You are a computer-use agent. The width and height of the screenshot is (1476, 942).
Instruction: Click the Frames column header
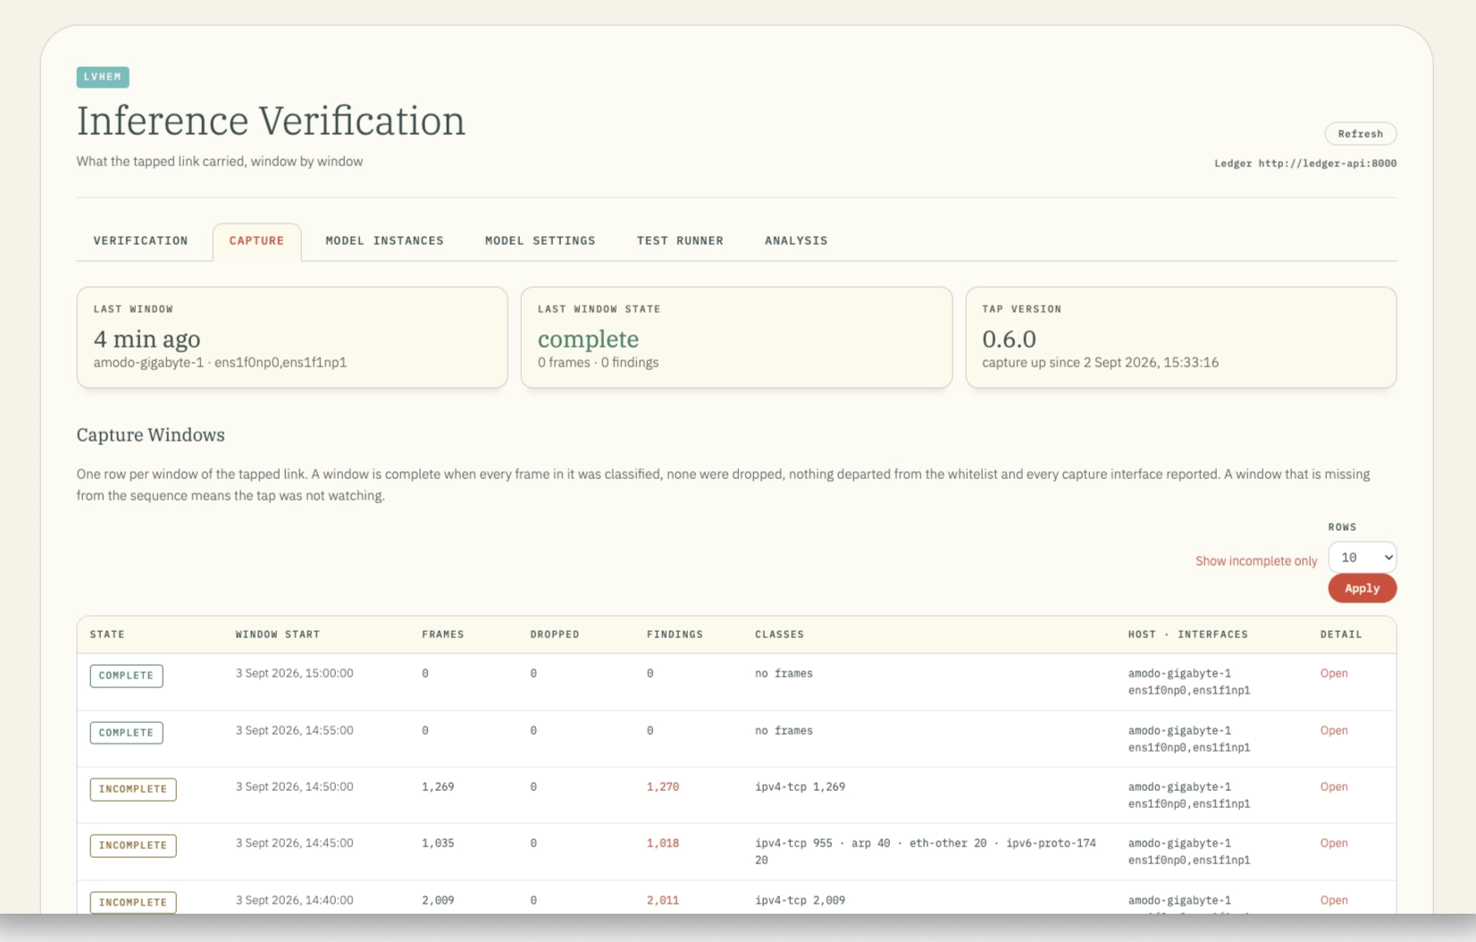pos(443,635)
